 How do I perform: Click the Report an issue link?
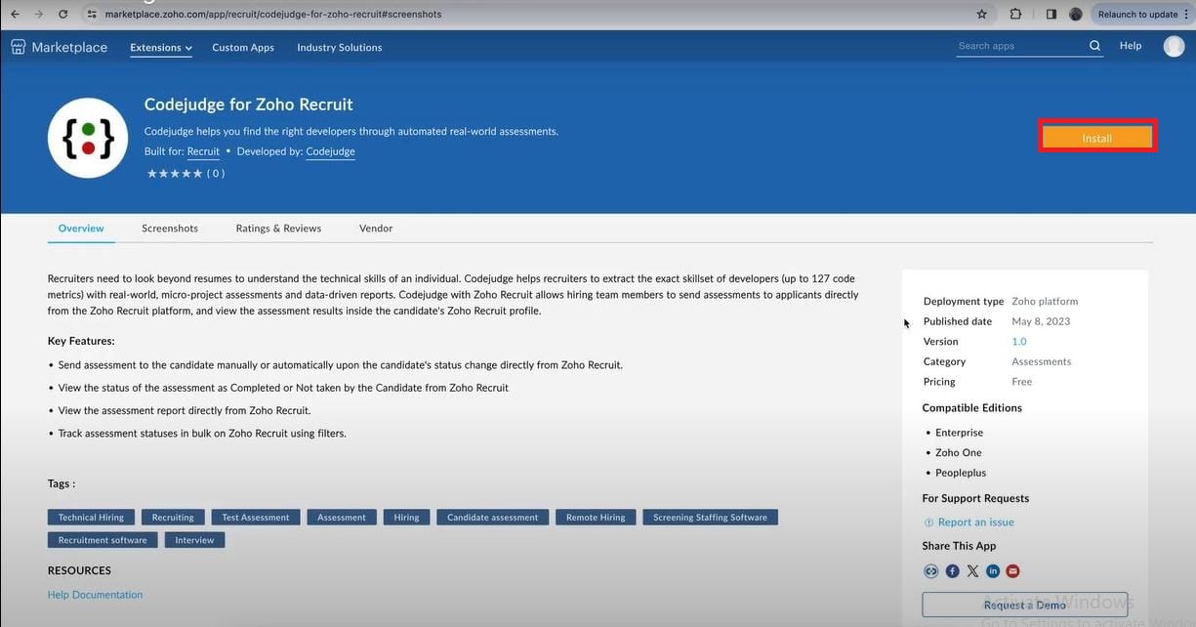(x=975, y=522)
